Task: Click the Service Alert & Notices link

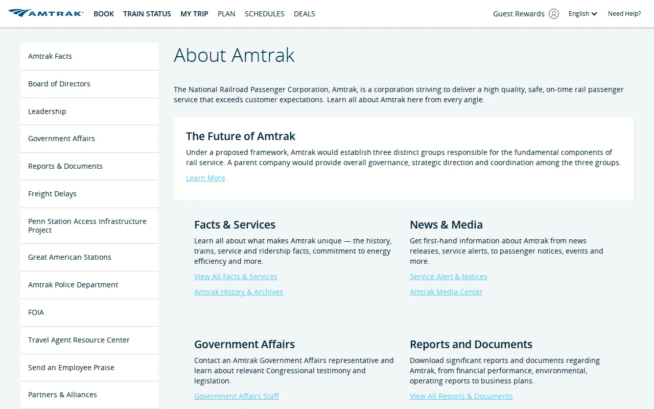Action: click(x=449, y=277)
